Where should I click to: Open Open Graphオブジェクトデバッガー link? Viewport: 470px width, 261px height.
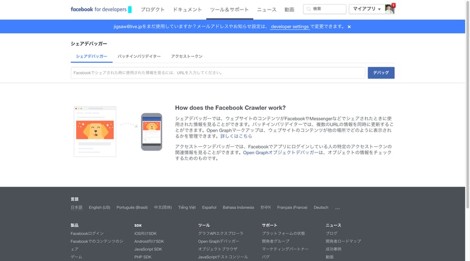click(280, 153)
